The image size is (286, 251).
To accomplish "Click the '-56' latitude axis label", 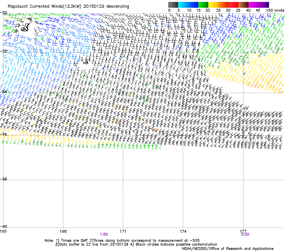I will tap(3, 134).
